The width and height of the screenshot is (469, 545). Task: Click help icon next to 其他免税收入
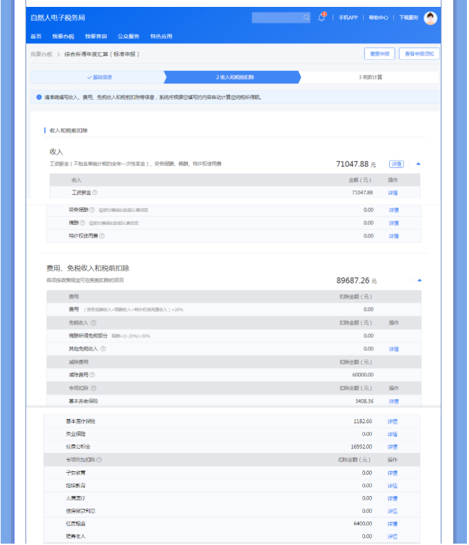[x=103, y=349]
